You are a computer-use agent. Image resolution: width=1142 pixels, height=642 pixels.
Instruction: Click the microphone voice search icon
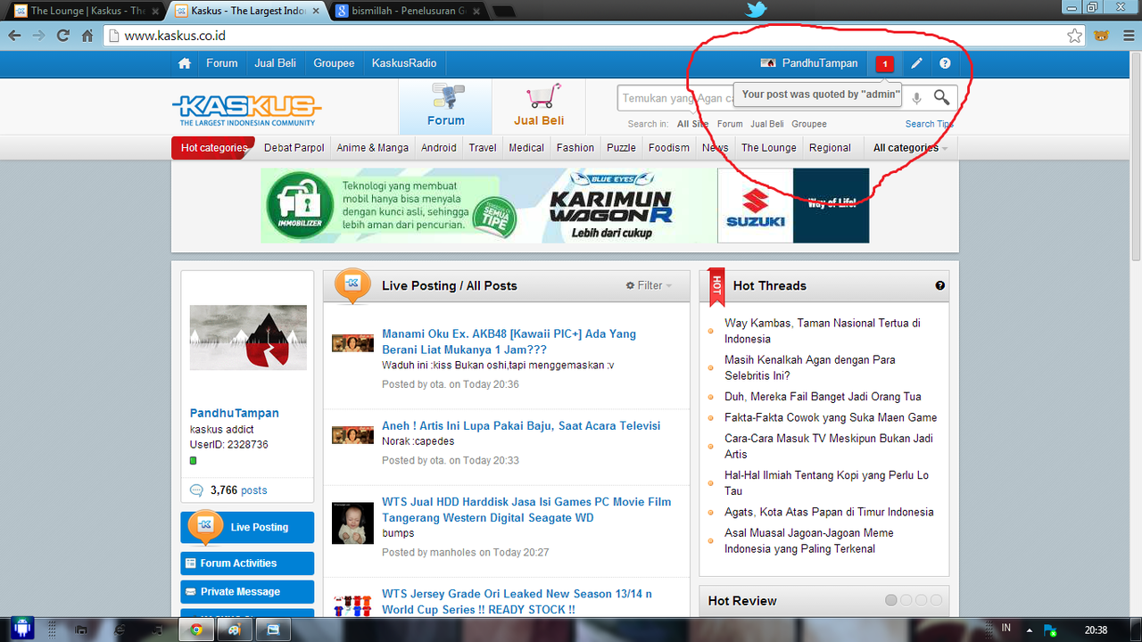click(916, 98)
